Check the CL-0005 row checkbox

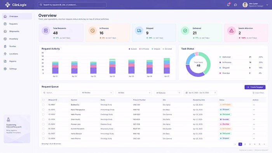tap(43, 124)
